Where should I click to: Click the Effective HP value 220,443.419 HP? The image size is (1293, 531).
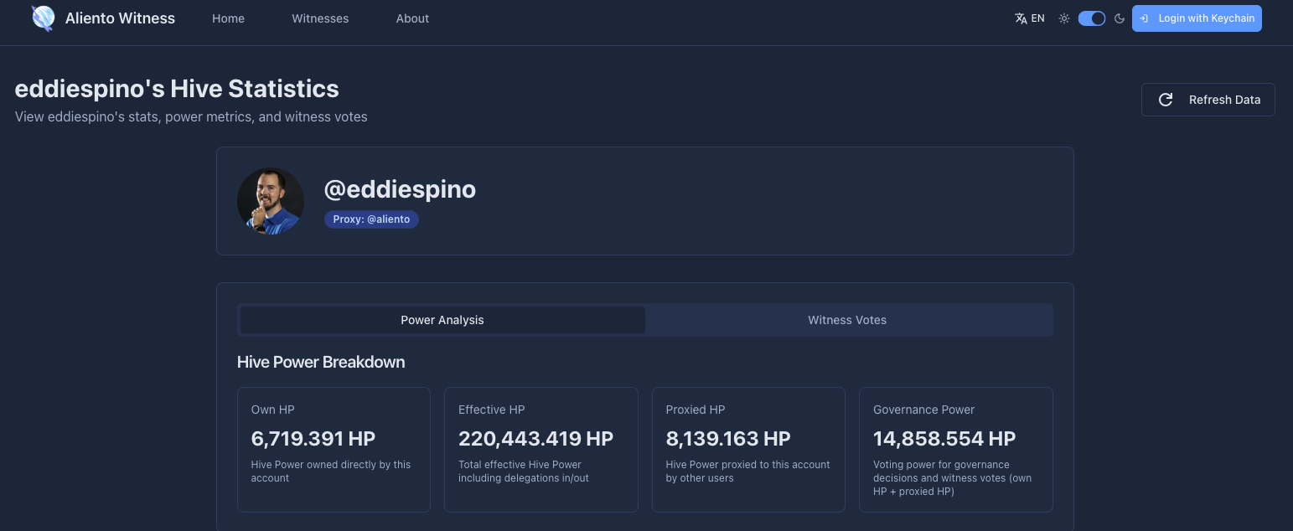click(x=535, y=438)
